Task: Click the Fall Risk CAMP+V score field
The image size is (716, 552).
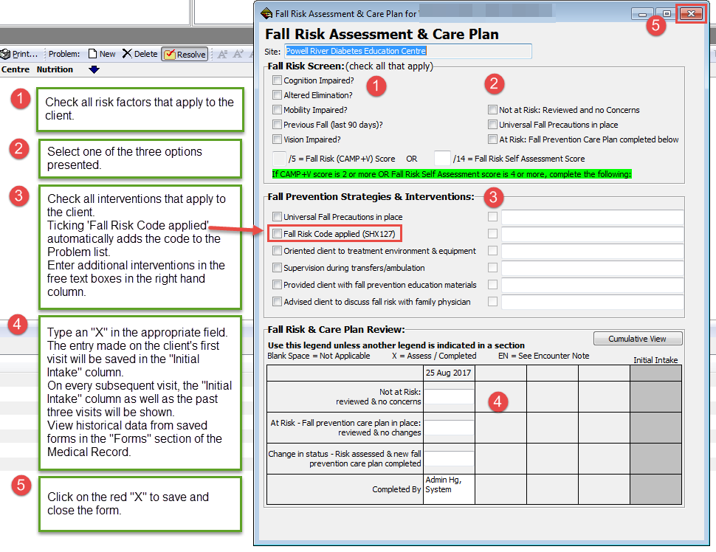Action: [280, 157]
